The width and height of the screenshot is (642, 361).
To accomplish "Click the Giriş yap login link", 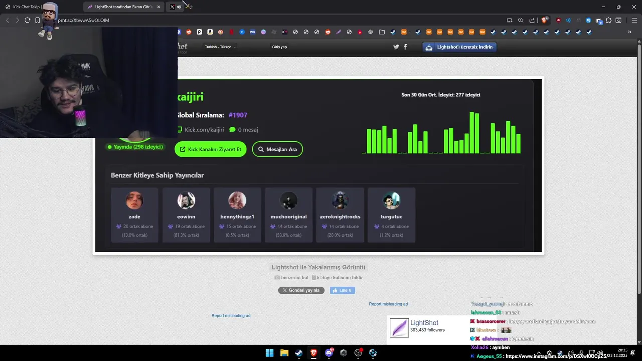I will point(279,47).
